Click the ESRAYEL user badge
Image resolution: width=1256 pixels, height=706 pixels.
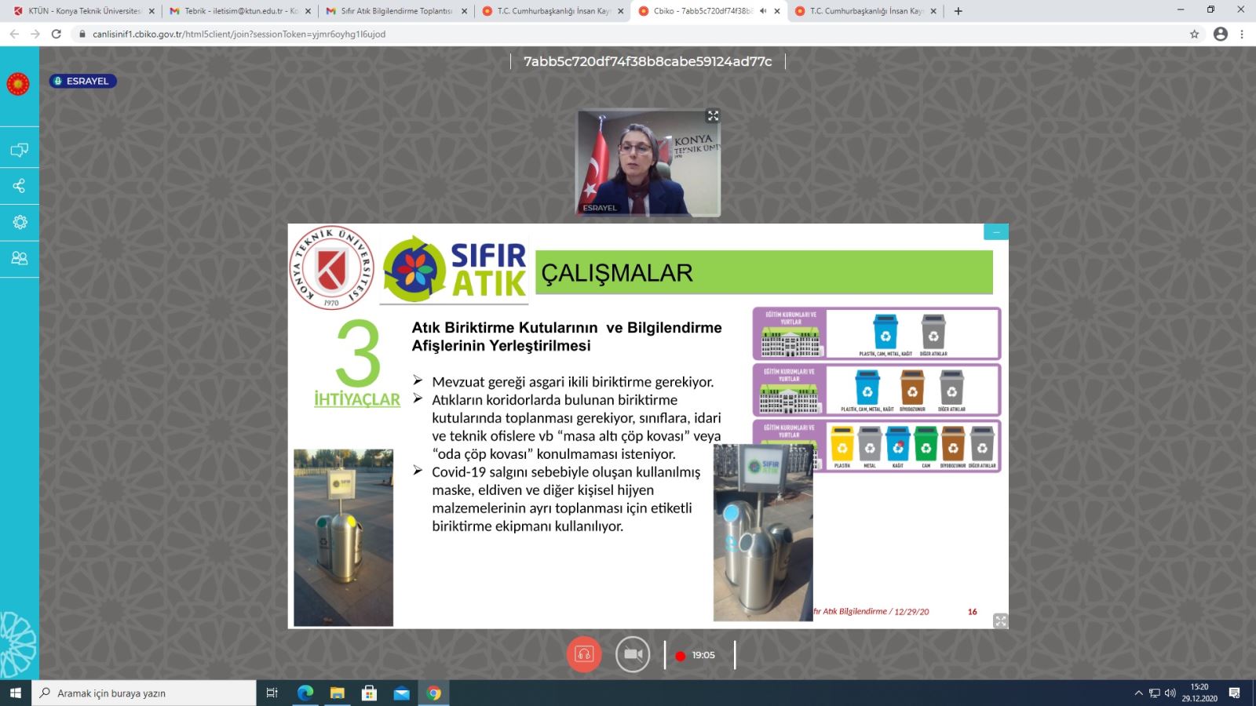pyautogui.click(x=83, y=81)
